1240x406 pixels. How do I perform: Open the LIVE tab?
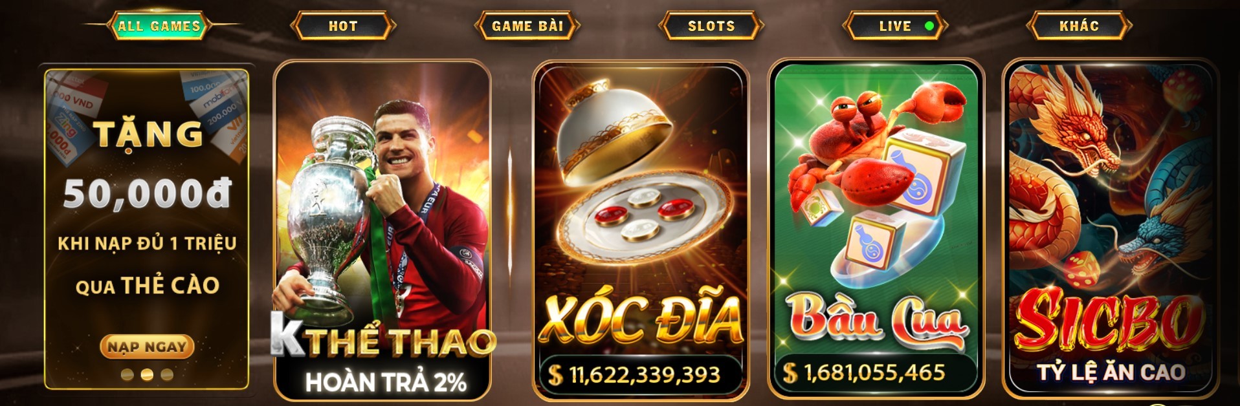895,26
